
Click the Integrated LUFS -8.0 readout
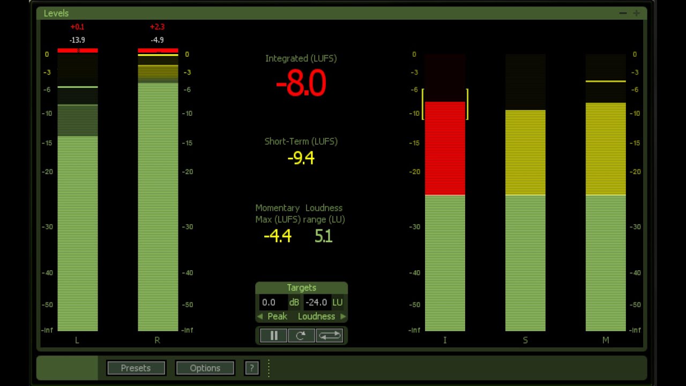point(301,84)
